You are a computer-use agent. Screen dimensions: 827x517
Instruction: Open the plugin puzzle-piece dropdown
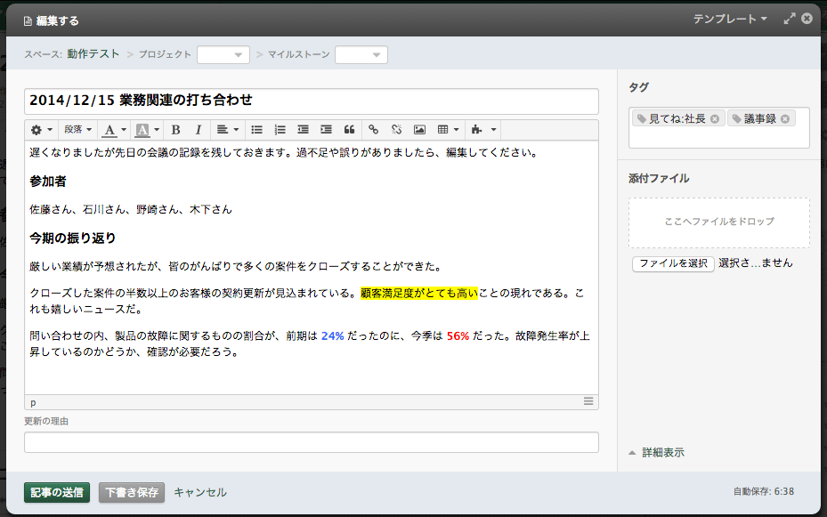483,130
